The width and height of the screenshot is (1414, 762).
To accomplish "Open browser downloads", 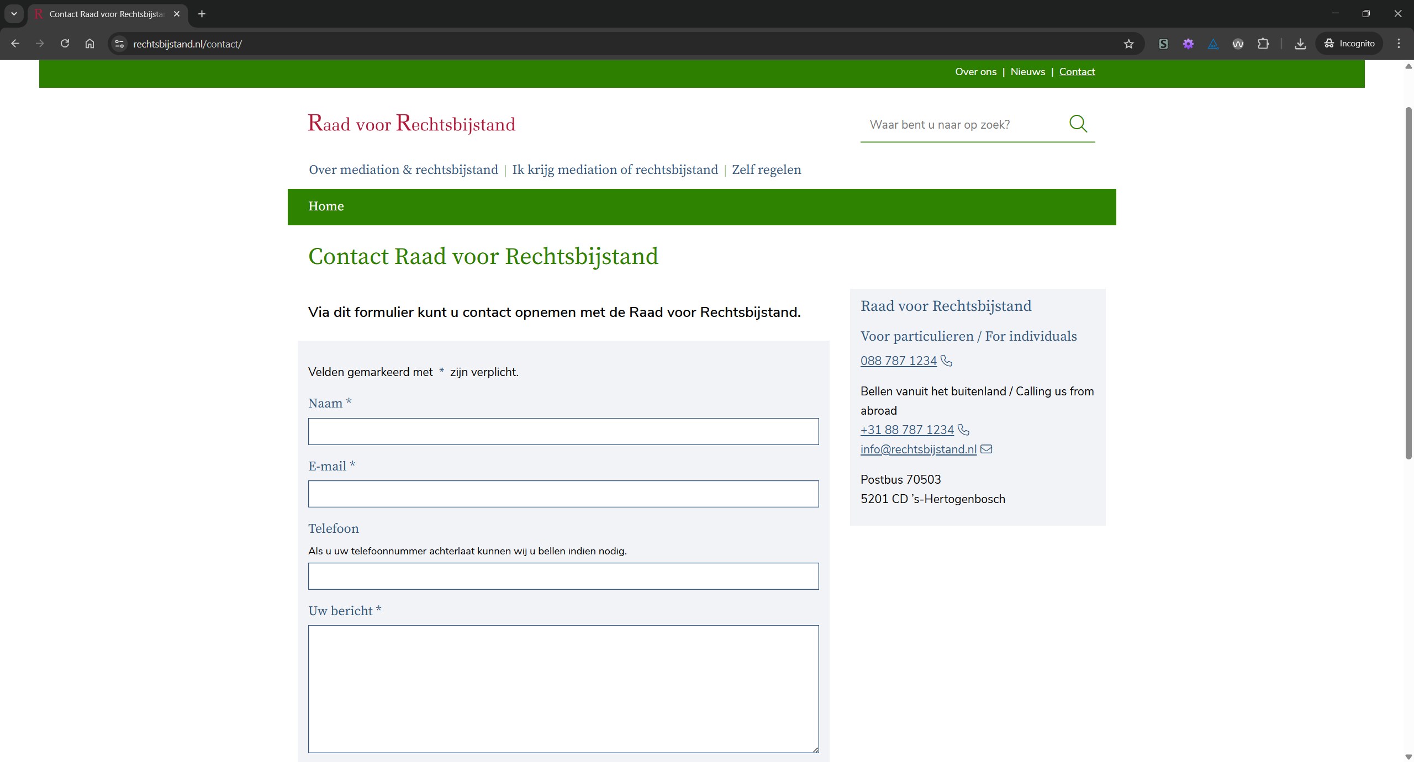I will pos(1300,44).
